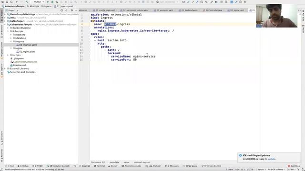This screenshot has width=305, height=171.
Task: Click the update link in notification
Action: pyautogui.click(x=272, y=159)
